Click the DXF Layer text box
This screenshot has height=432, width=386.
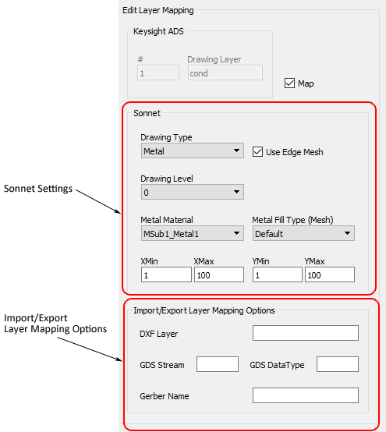[x=306, y=333]
